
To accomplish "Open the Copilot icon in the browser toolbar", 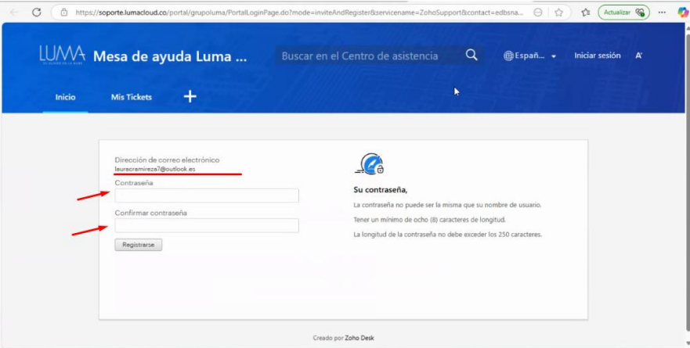I will [682, 13].
